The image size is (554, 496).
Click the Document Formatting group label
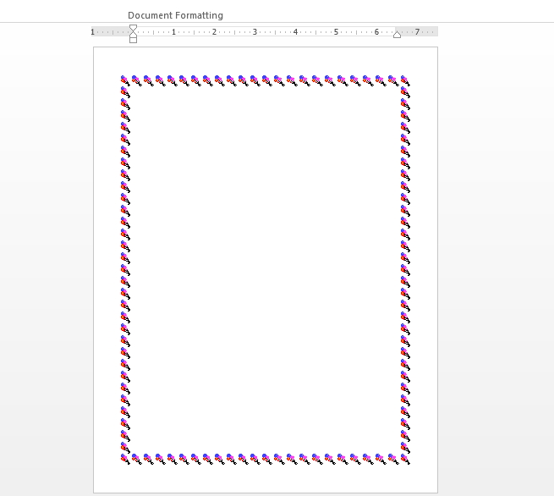(x=175, y=15)
